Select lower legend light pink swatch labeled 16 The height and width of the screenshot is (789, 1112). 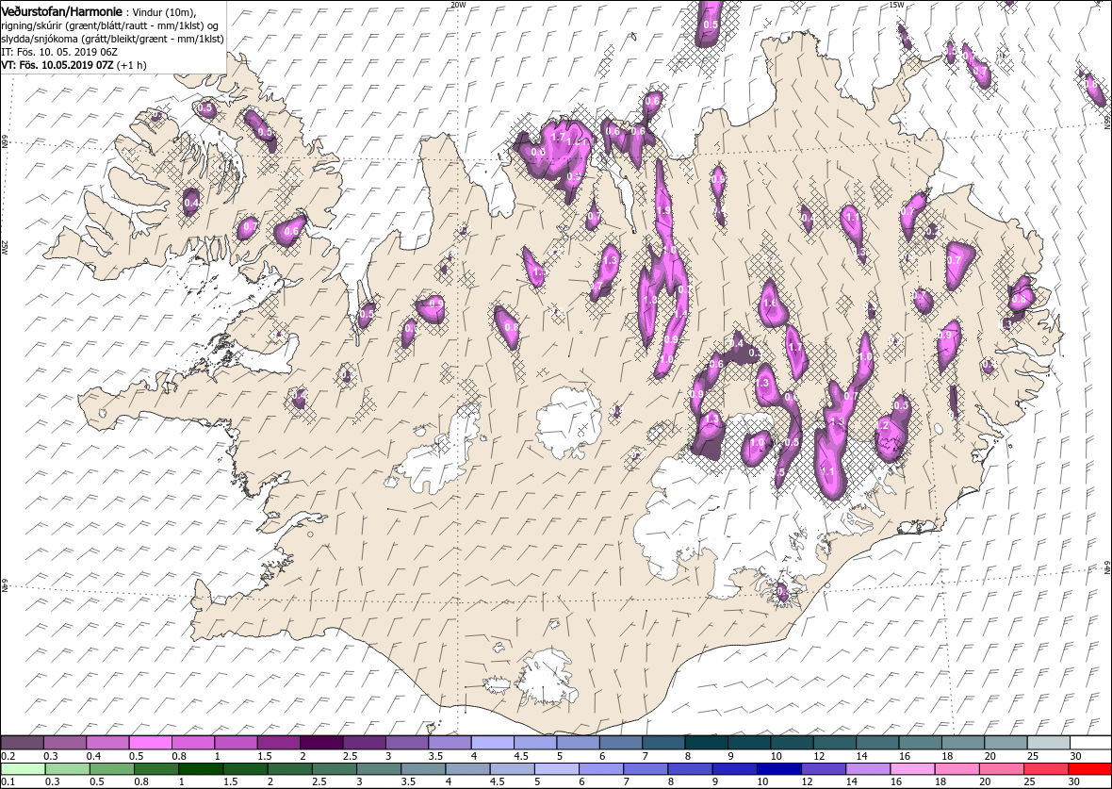pyautogui.click(x=911, y=769)
